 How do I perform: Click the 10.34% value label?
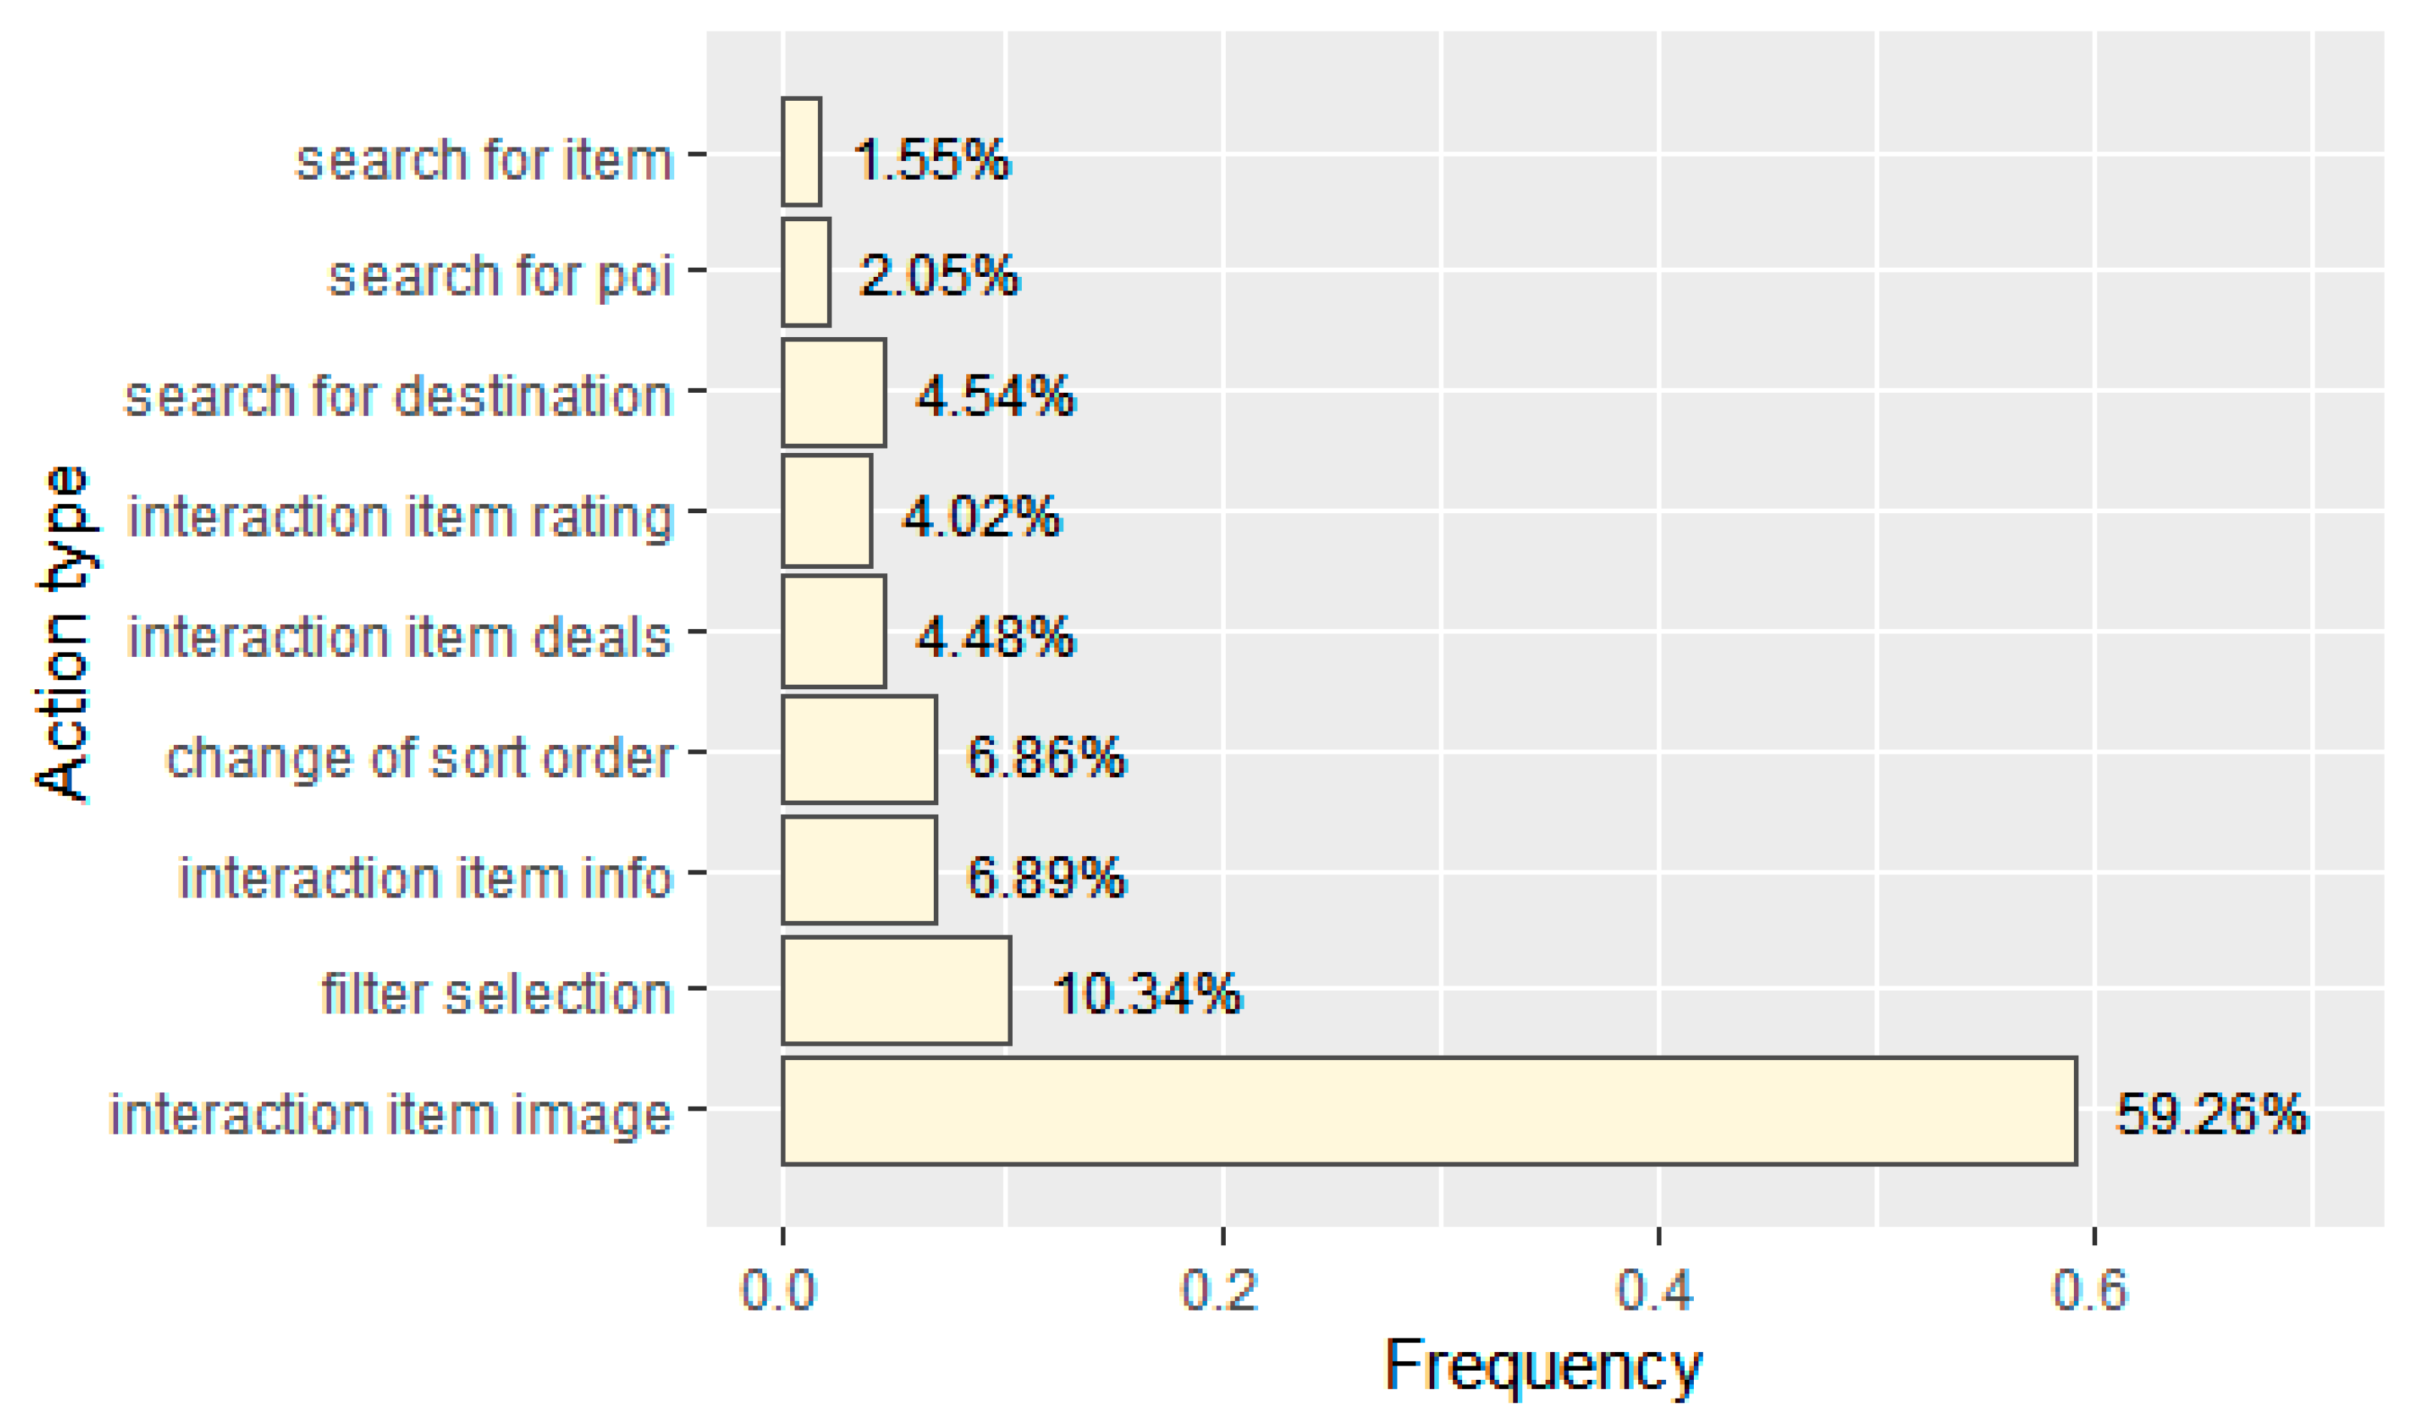(x=1147, y=993)
